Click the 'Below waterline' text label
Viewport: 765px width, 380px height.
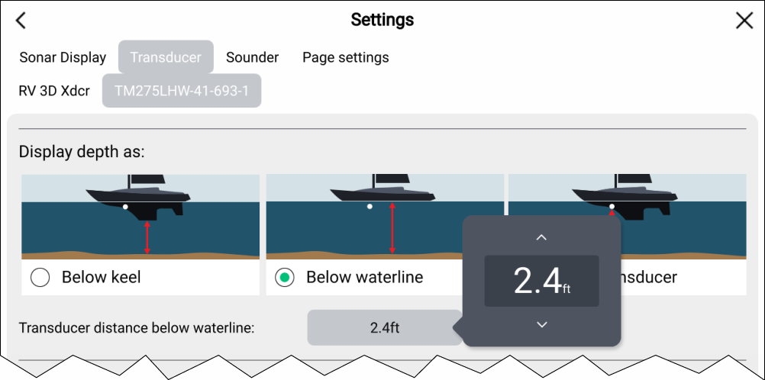(364, 278)
